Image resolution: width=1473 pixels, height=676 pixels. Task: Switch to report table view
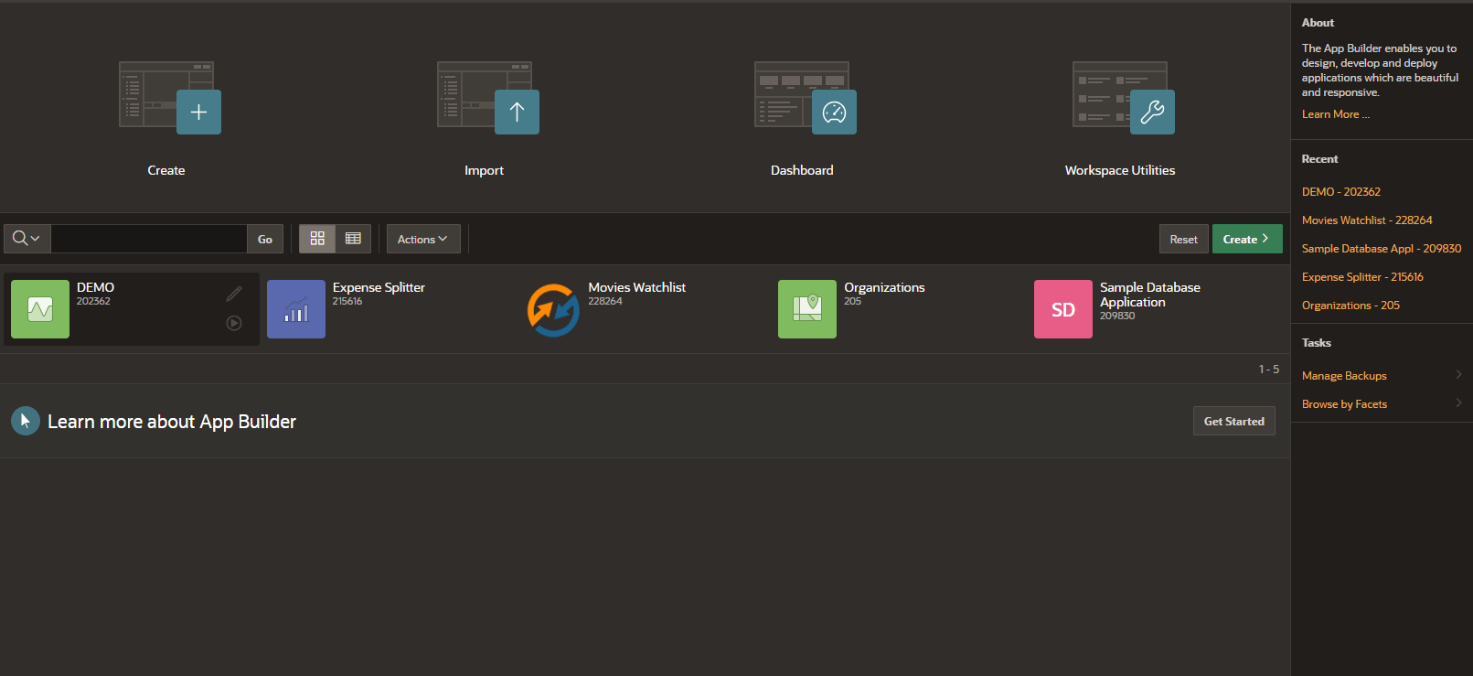coord(353,239)
